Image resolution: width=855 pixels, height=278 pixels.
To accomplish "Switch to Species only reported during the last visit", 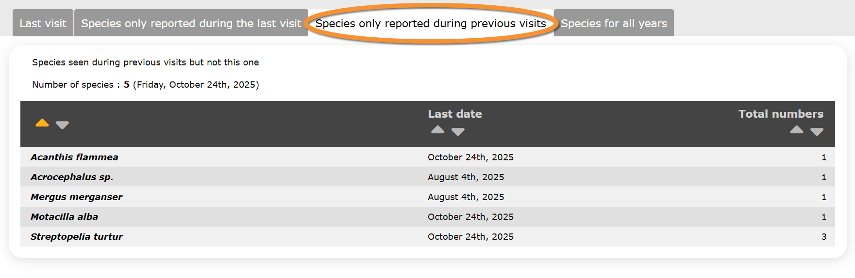I will click(x=191, y=23).
